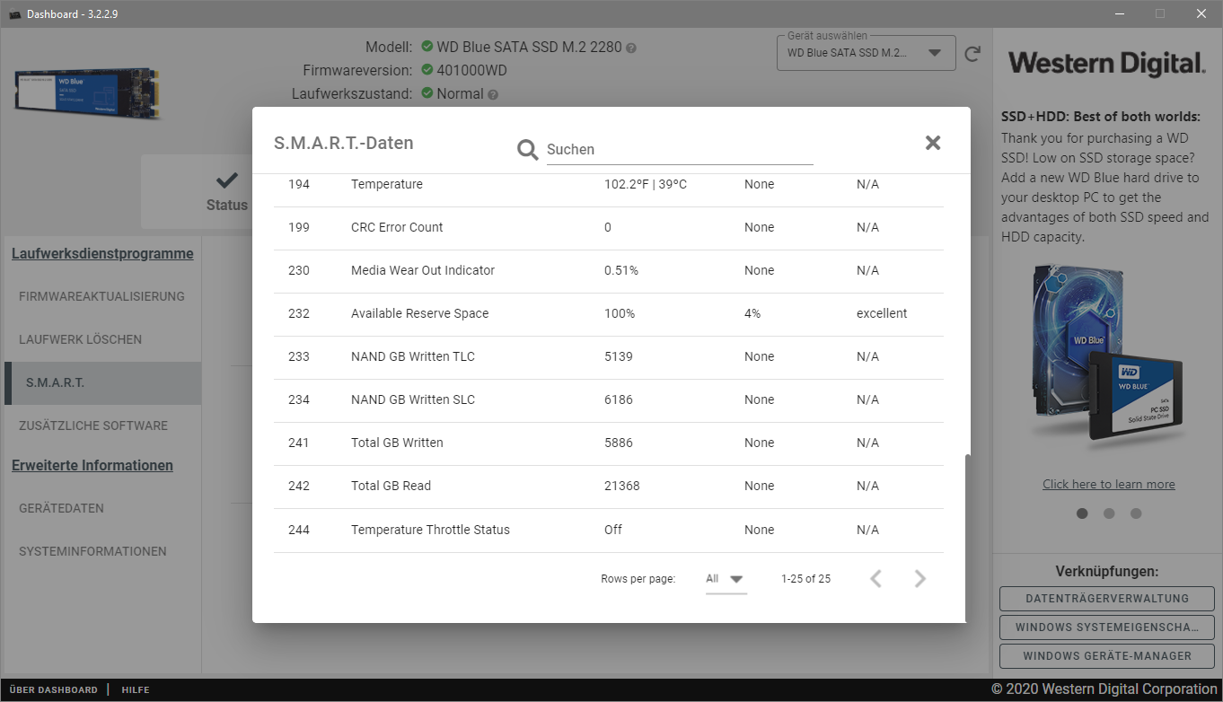Click the value 21368

coord(622,486)
